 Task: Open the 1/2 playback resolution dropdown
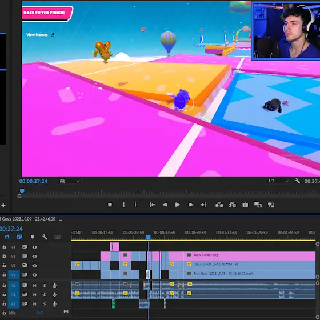[278, 181]
